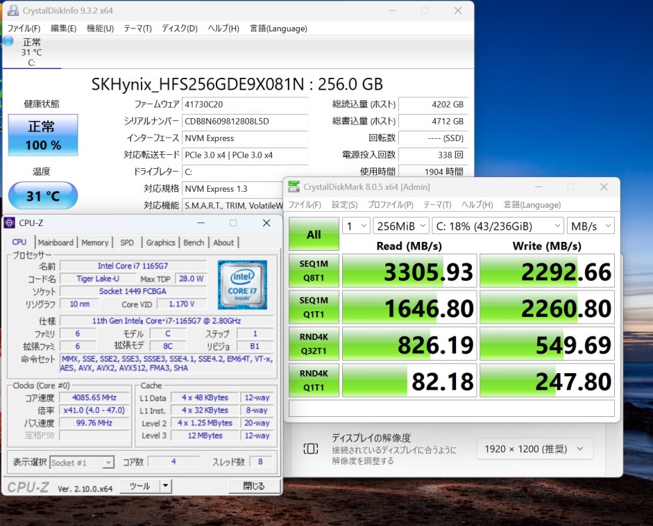The image size is (653, 526).
Task: Click the display resolution icon in Settings
Action: click(311, 449)
